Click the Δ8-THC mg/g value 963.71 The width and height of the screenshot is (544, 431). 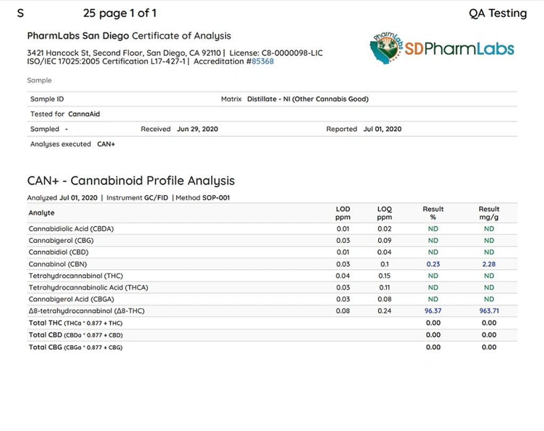tap(489, 311)
